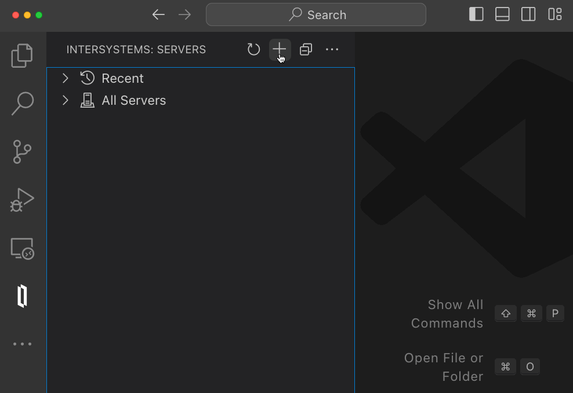Toggle the primary side bar

[476, 14]
